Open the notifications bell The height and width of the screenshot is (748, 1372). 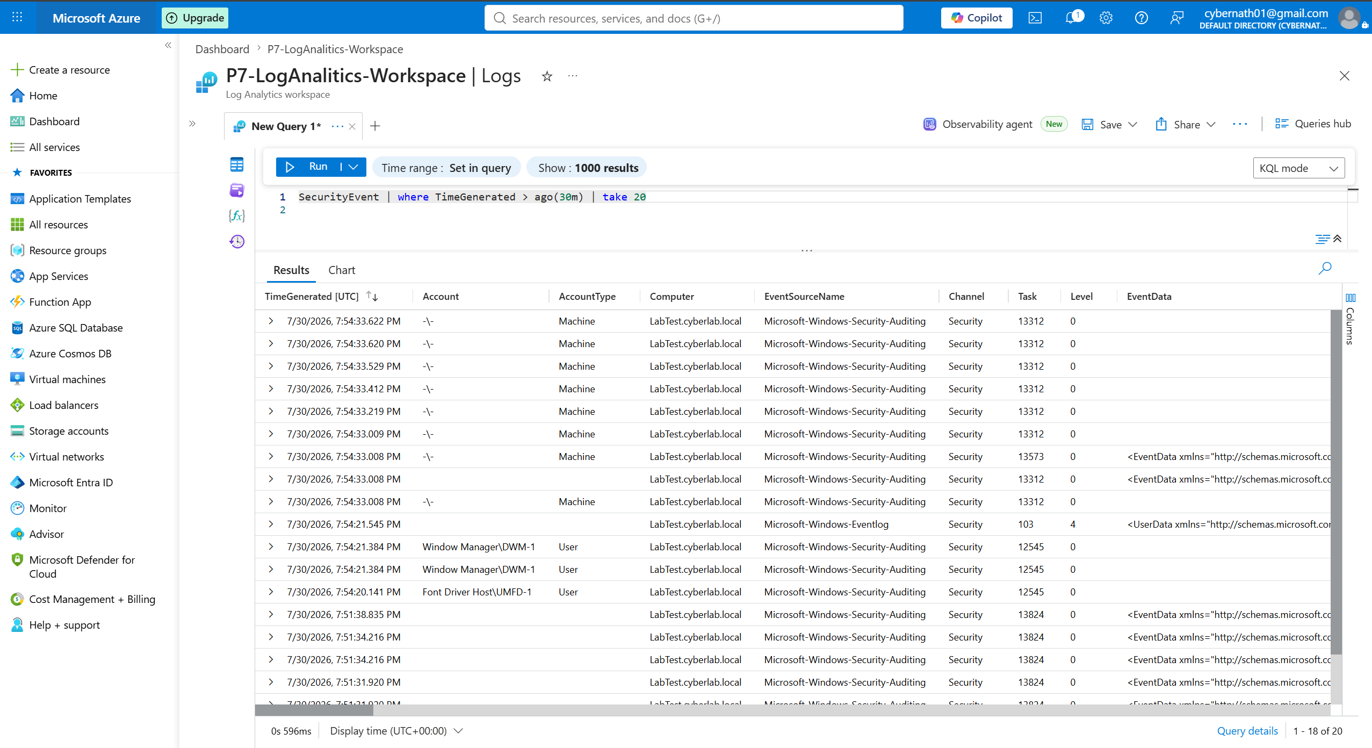coord(1072,18)
